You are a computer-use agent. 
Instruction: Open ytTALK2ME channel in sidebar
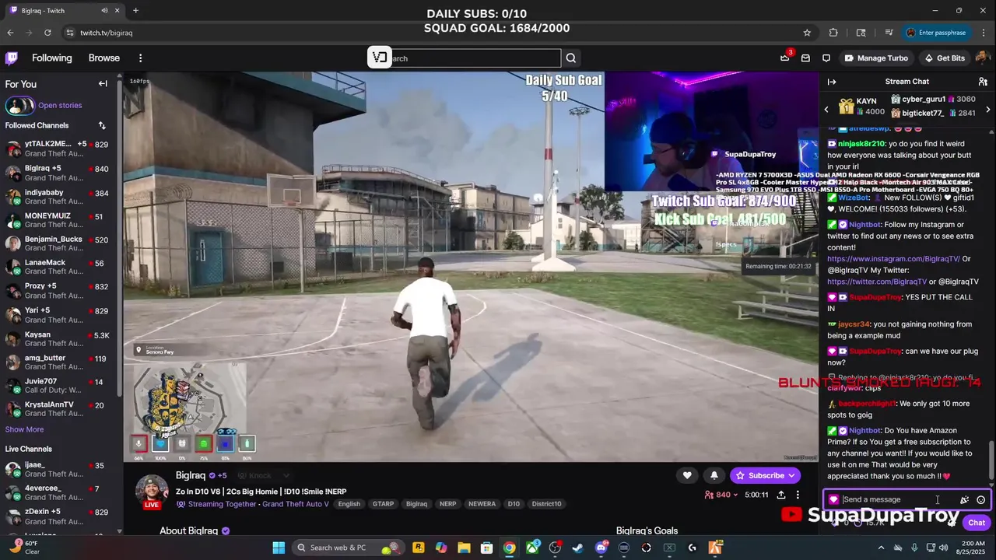(x=58, y=149)
